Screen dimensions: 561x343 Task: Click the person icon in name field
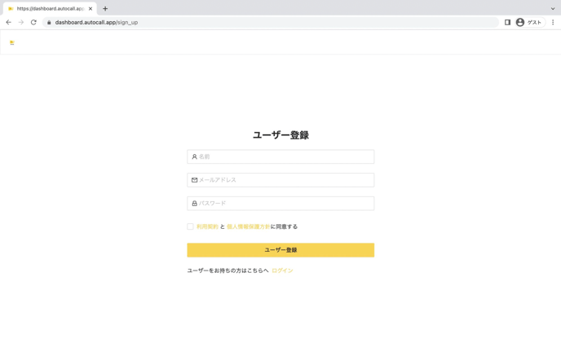tap(194, 156)
